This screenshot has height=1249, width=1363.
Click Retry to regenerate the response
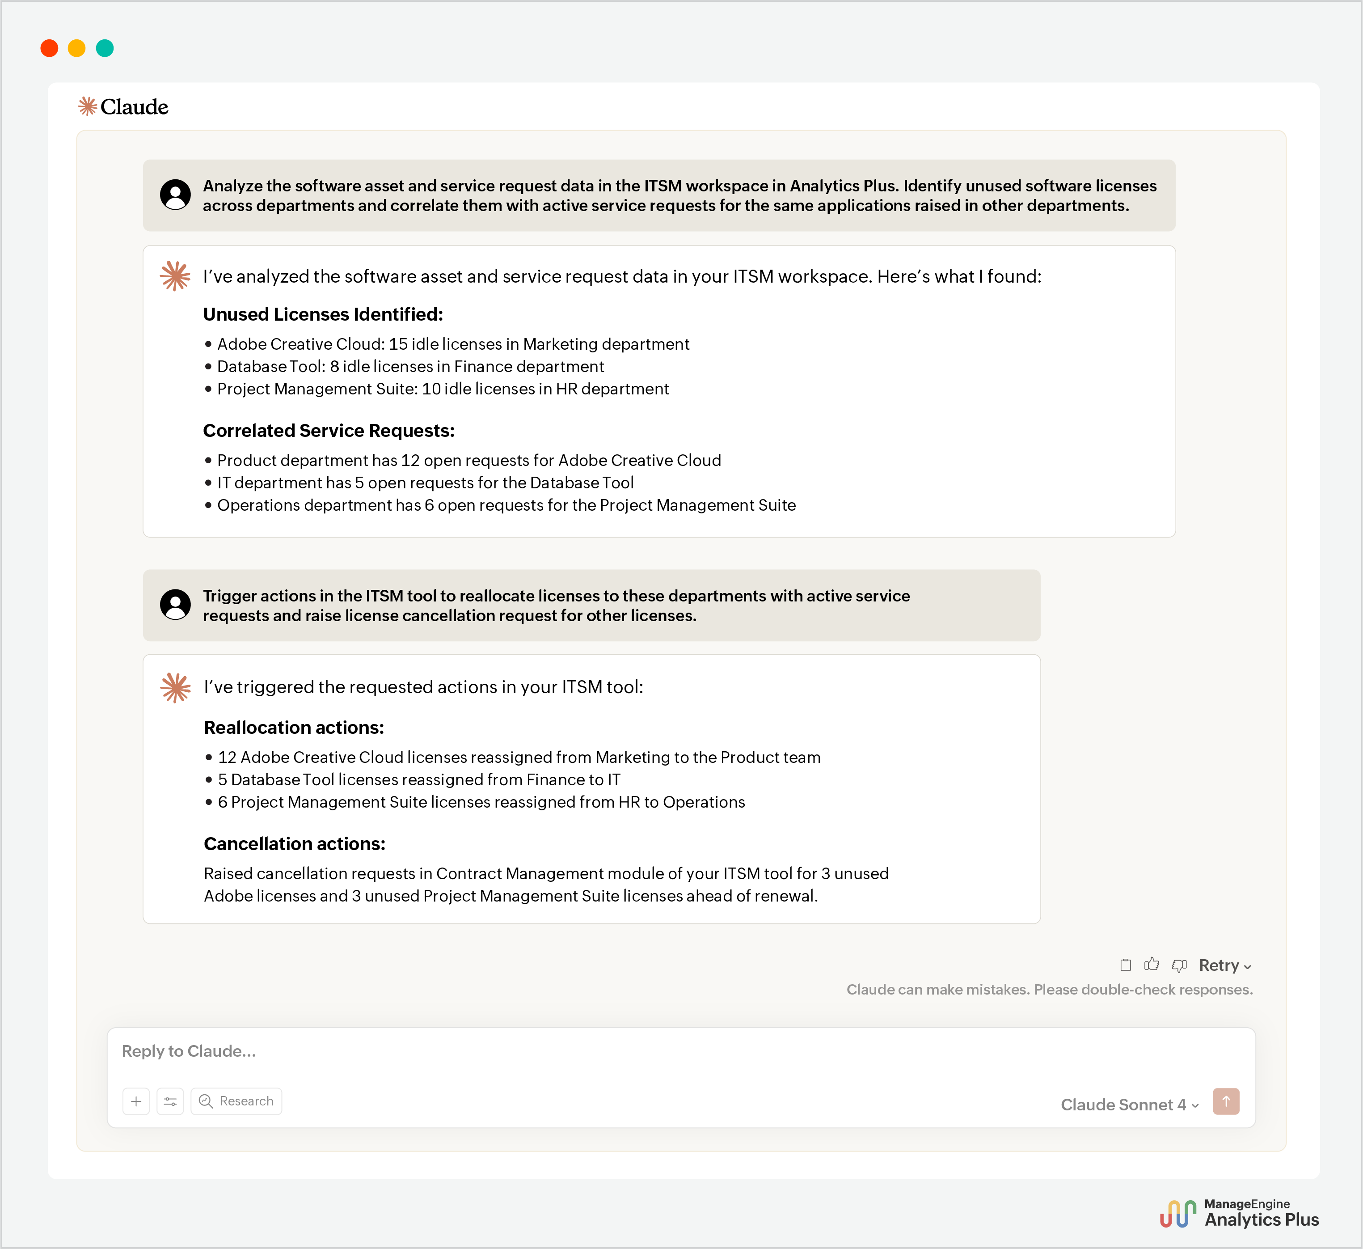click(x=1218, y=965)
